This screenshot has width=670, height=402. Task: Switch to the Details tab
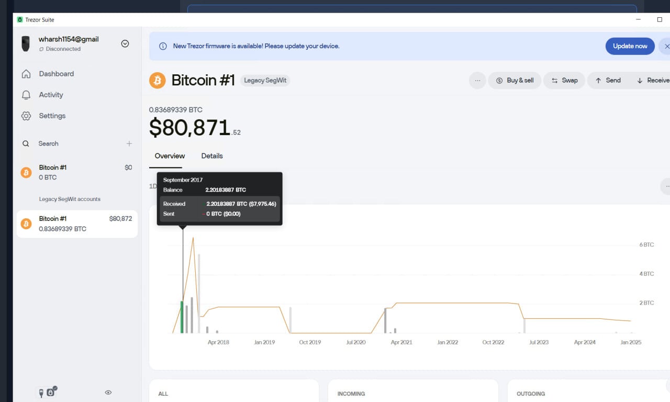[212, 156]
